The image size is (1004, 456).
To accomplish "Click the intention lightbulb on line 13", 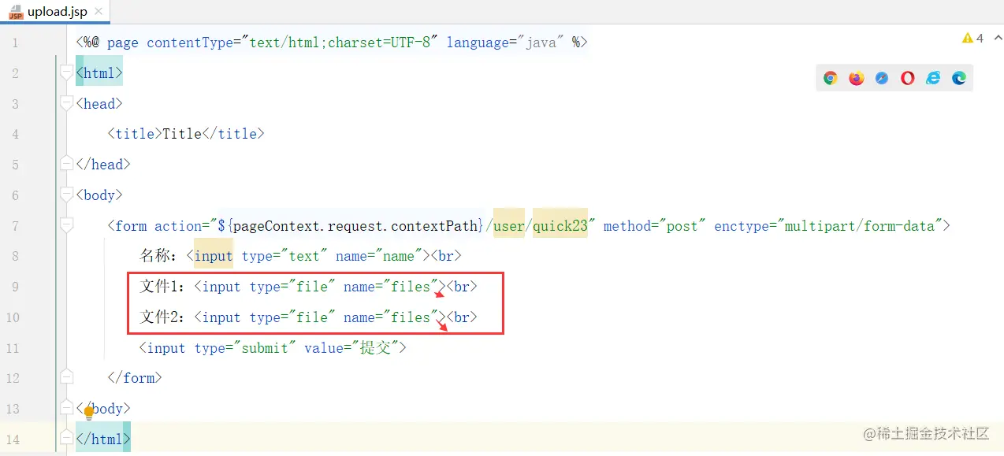I will point(89,412).
